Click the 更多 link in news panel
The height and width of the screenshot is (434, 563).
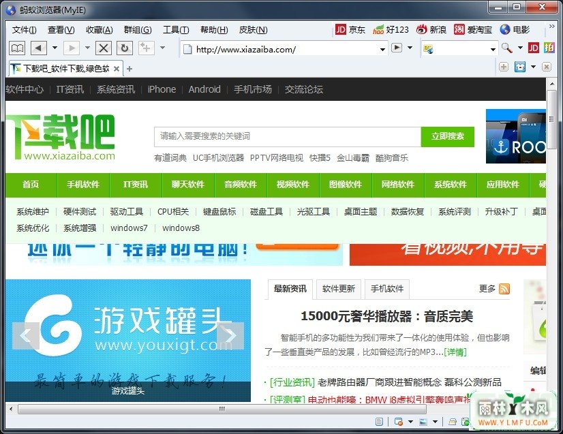click(487, 289)
